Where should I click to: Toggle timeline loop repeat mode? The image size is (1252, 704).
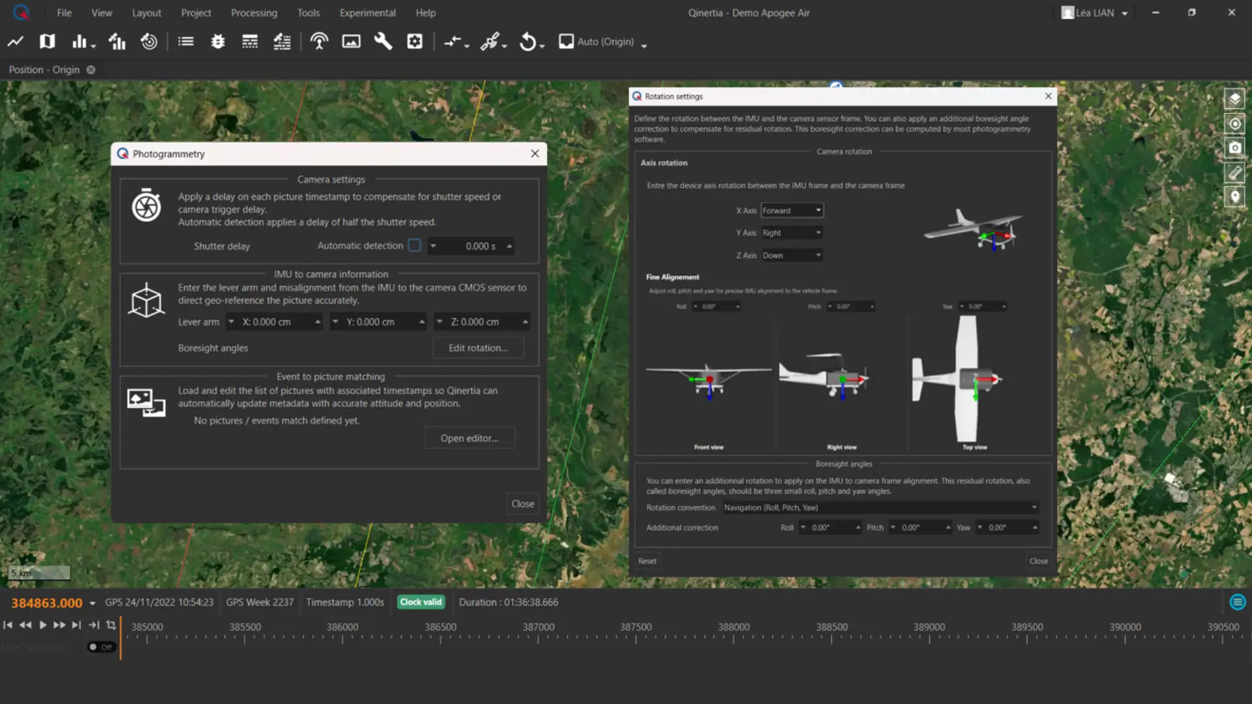pos(111,624)
